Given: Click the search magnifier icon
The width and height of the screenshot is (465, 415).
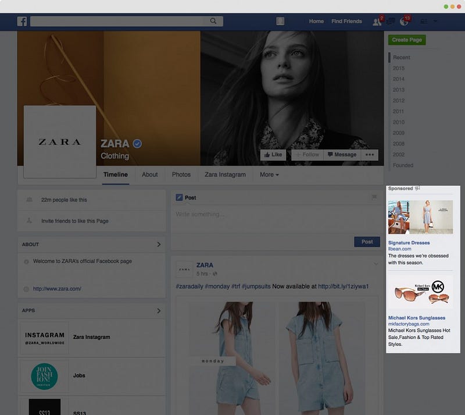Looking at the screenshot, I should [213, 21].
